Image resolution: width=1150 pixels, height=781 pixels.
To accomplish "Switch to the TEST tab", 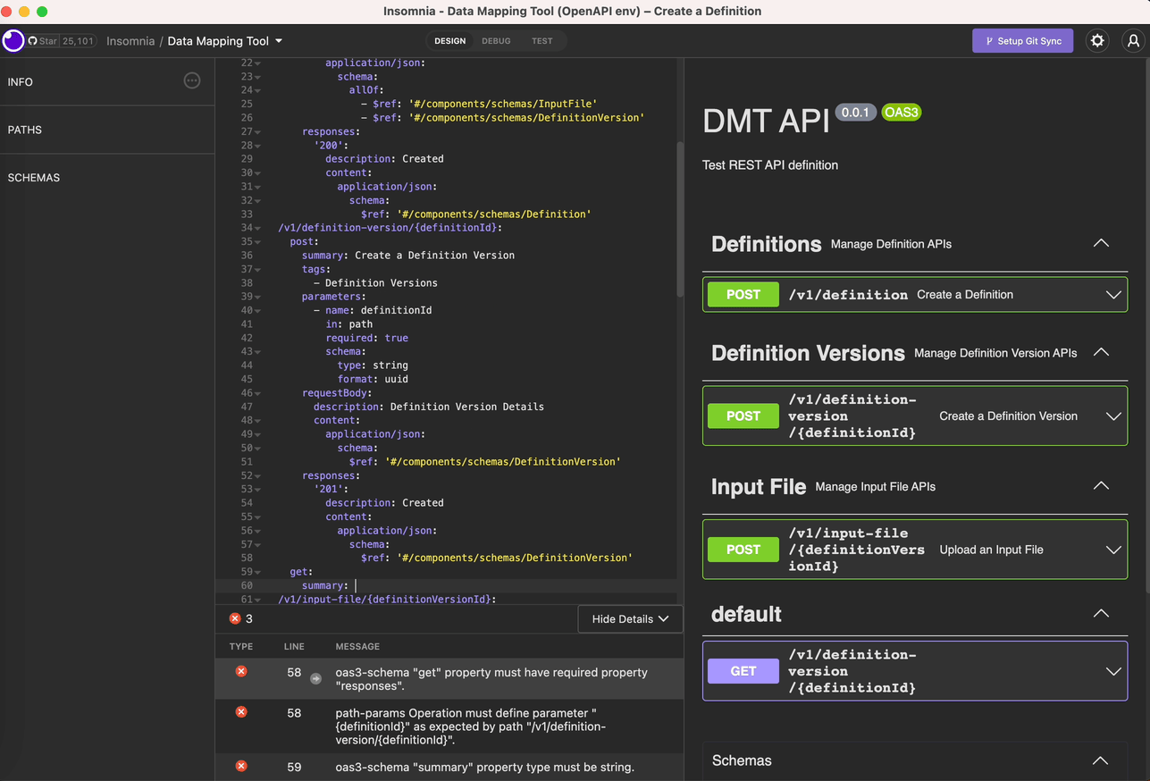I will 541,41.
